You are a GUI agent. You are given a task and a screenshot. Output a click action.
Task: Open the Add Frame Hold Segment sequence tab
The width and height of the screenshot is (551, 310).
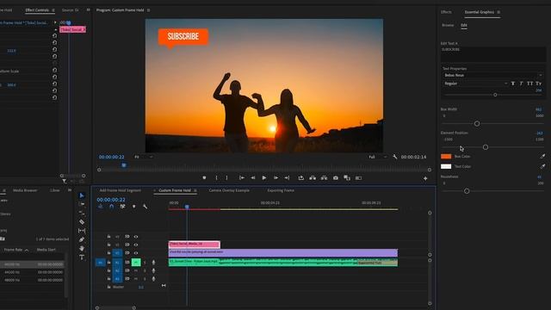(121, 190)
